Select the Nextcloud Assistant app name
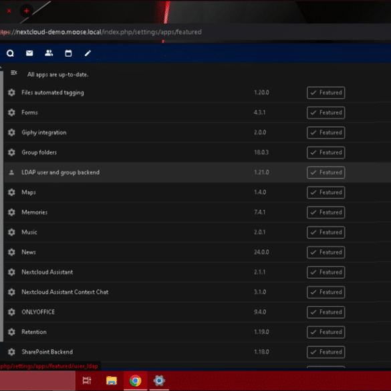Image resolution: width=391 pixels, height=391 pixels. pos(47,272)
